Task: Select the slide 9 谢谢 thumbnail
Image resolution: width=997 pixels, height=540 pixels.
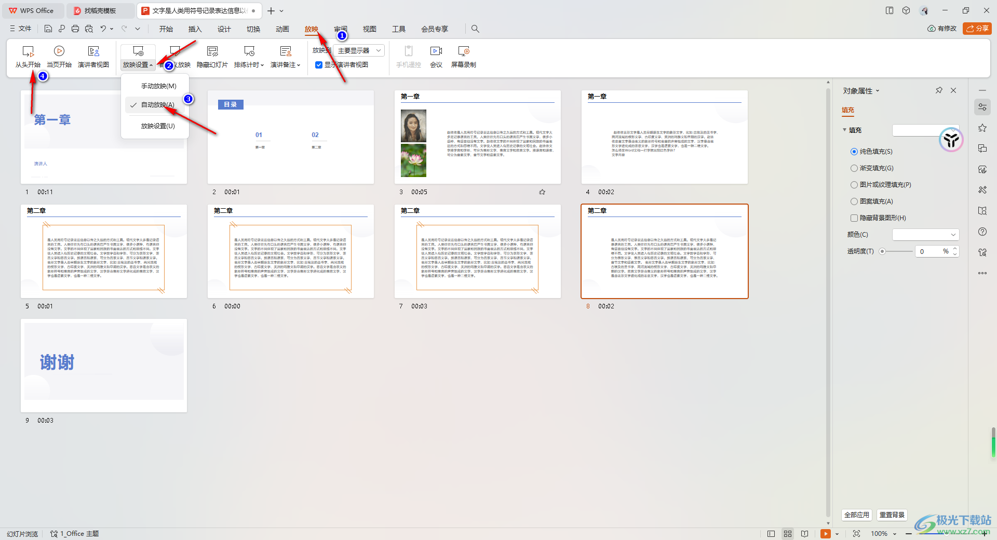Action: pyautogui.click(x=104, y=366)
